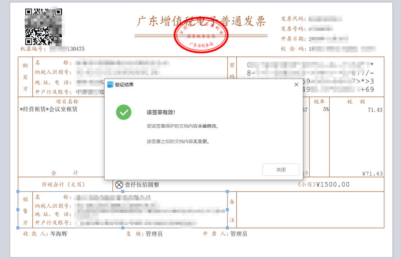Click the 关闭 button in the dialog
The image size is (401, 259).
(x=281, y=170)
